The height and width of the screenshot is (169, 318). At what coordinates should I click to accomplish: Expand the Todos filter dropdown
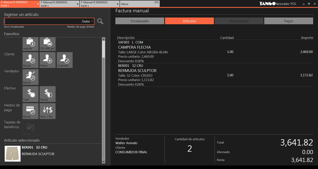click(87, 21)
